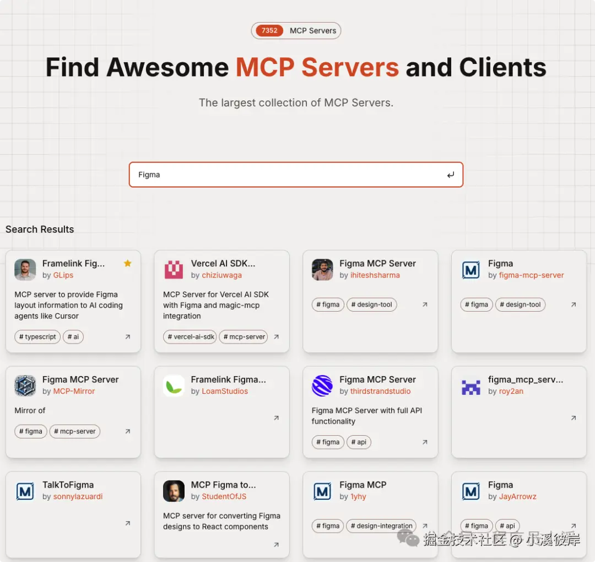
Task: Select the ai tag
Action: [73, 336]
